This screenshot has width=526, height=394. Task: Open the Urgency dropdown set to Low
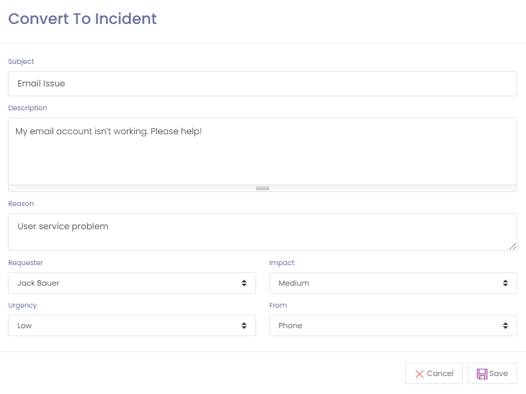click(132, 326)
